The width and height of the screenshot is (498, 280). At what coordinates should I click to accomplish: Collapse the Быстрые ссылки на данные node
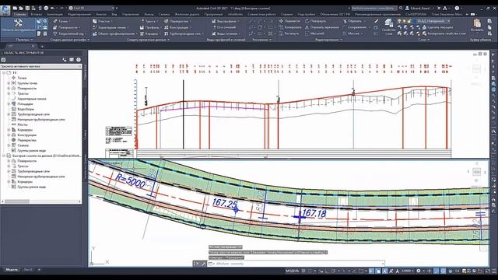(x=4, y=156)
